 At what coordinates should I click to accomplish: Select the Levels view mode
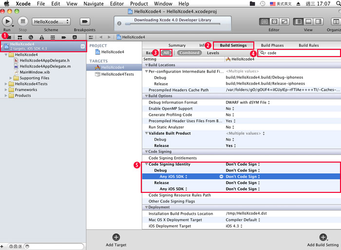pyautogui.click(x=213, y=53)
